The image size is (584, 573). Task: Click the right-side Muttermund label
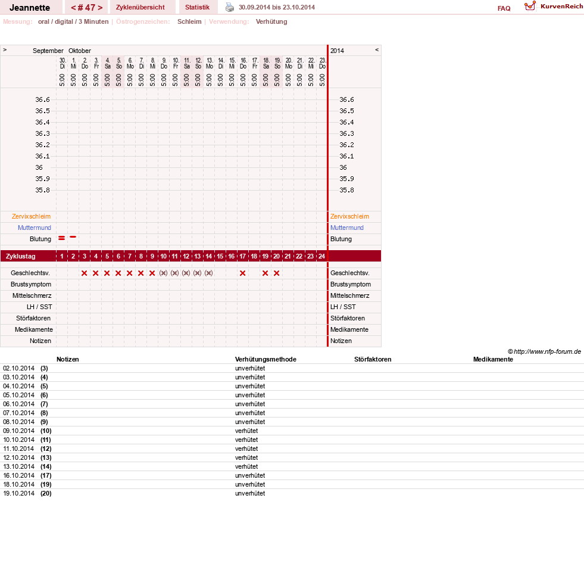tap(346, 228)
